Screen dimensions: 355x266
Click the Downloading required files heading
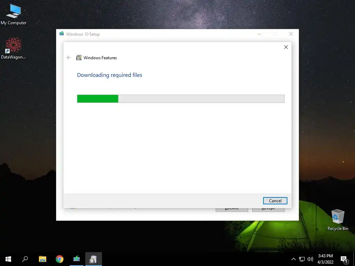[x=110, y=75]
